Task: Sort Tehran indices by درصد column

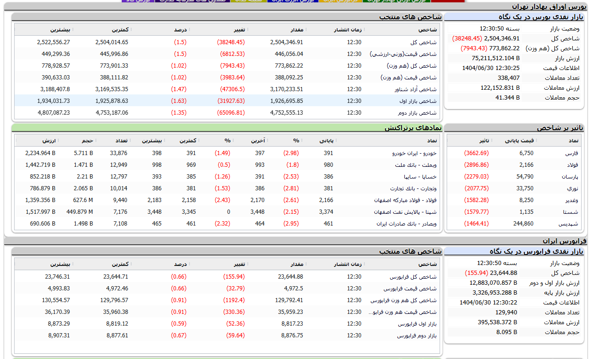Action: pos(180,30)
